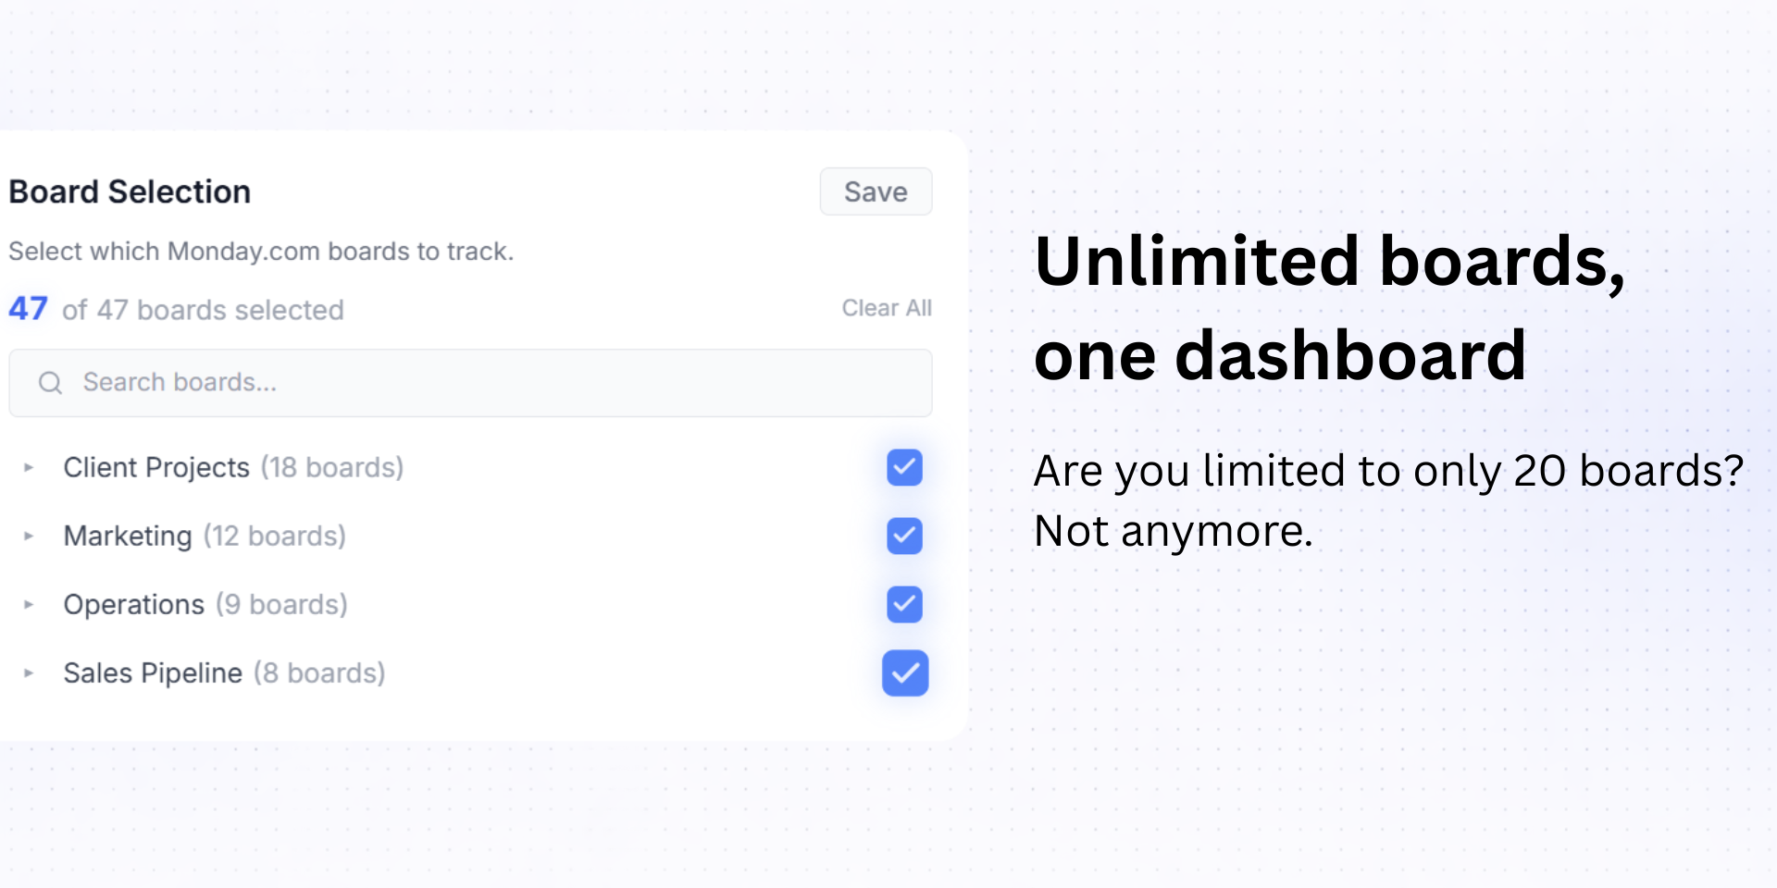Uncheck the Client Projects checkbox

coord(904,467)
